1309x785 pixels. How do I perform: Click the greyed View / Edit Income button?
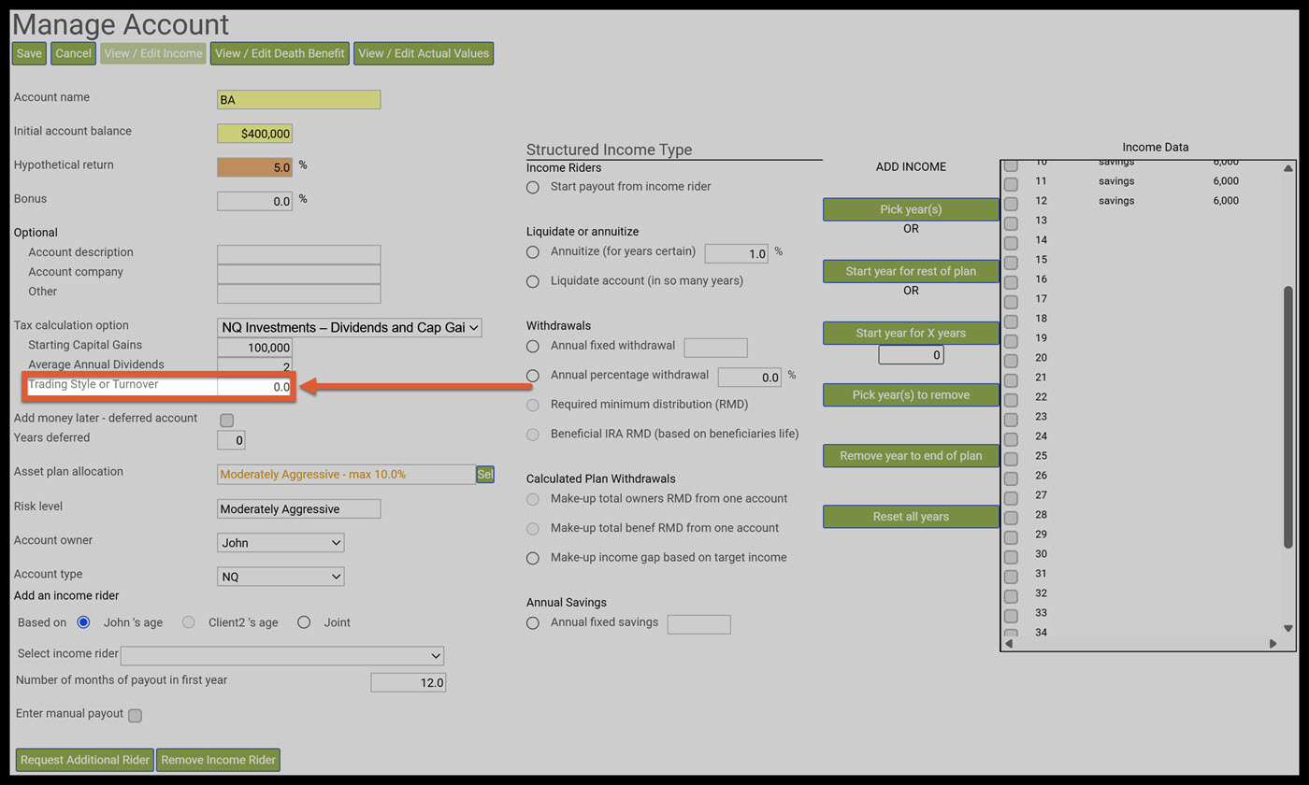(153, 53)
